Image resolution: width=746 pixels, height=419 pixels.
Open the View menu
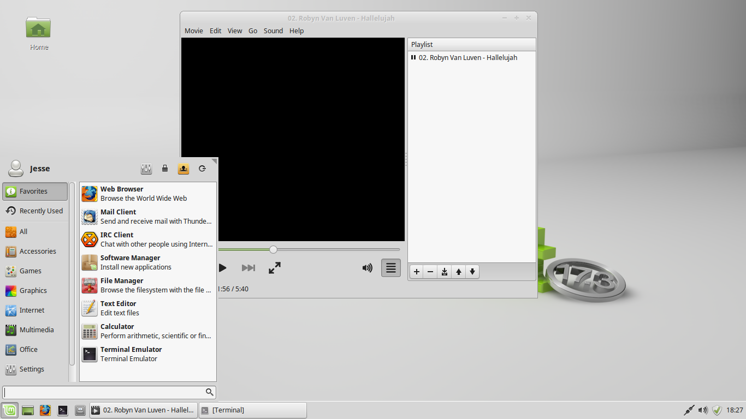(x=235, y=31)
